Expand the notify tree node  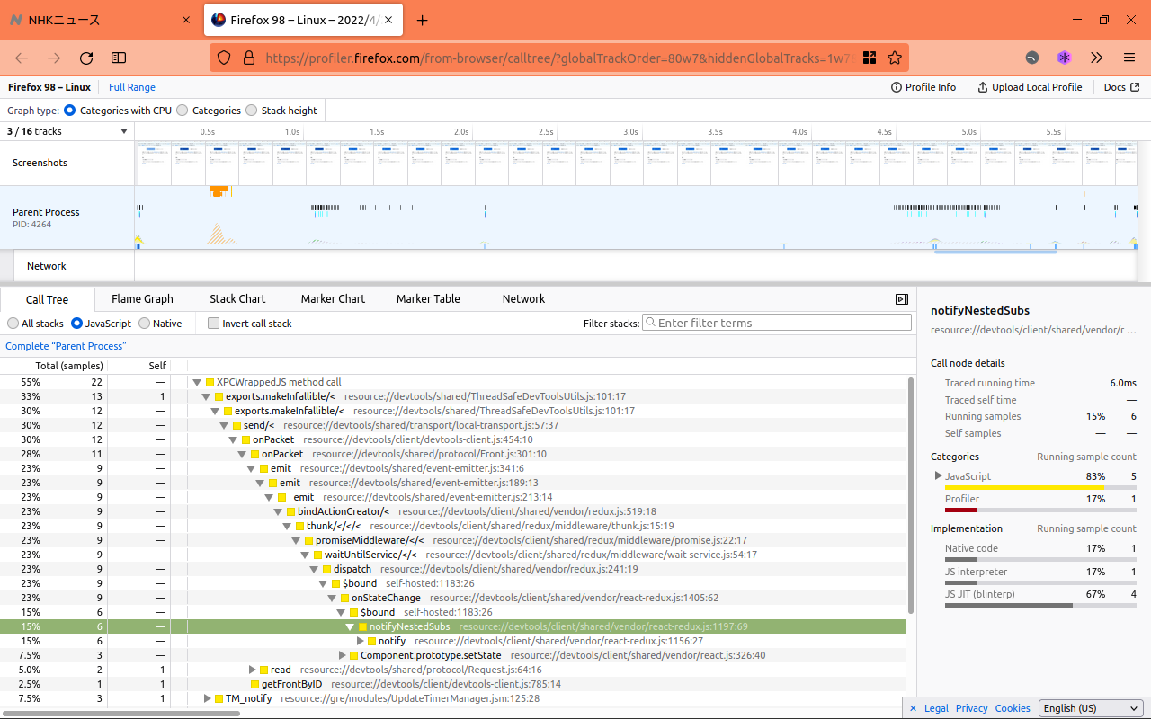(x=361, y=641)
